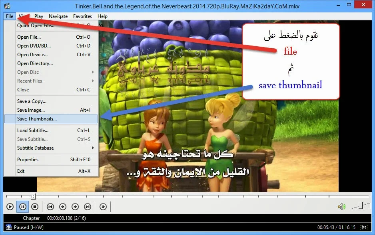
Task: Select Open File... menu entry
Action: 51,37
